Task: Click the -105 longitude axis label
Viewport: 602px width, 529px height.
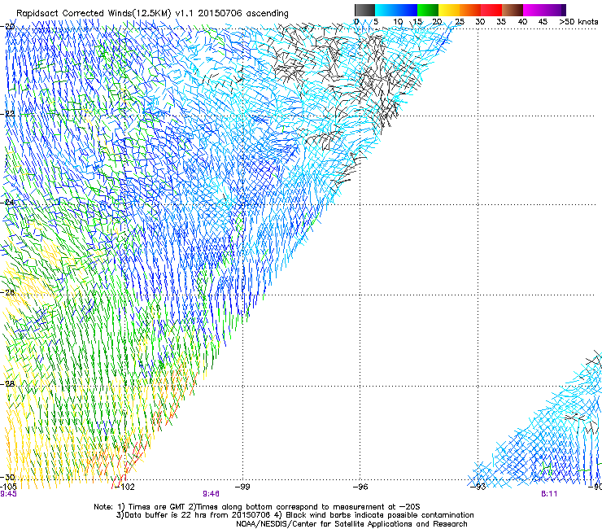Action: [x=8, y=487]
